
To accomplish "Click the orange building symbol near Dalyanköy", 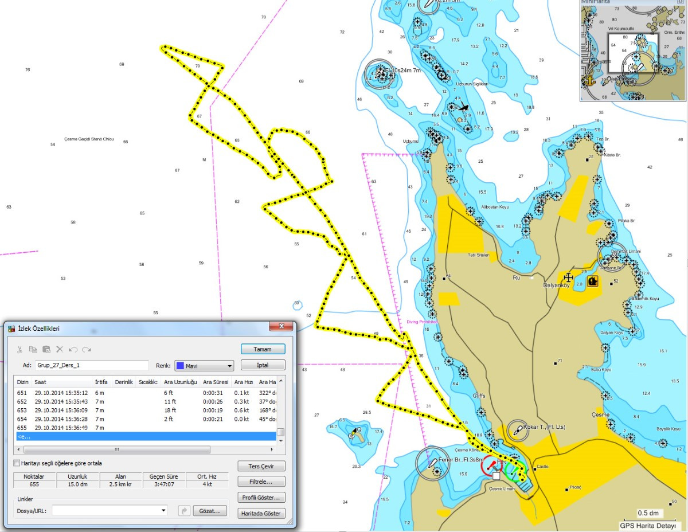I will [x=593, y=281].
